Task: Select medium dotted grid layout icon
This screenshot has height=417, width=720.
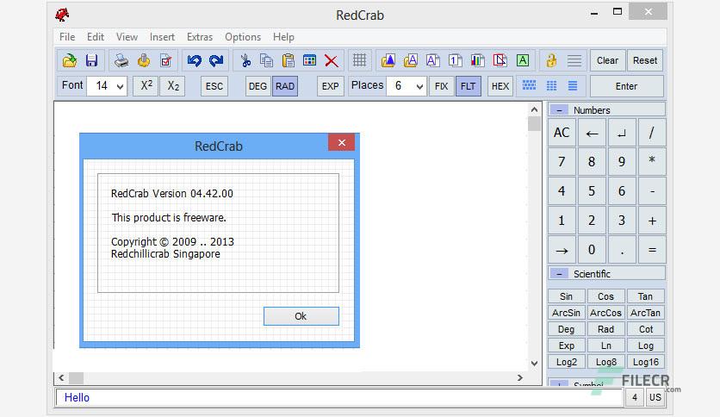Action: [x=551, y=86]
